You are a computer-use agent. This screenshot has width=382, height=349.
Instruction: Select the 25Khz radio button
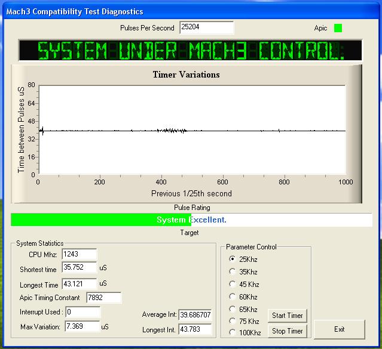233,259
